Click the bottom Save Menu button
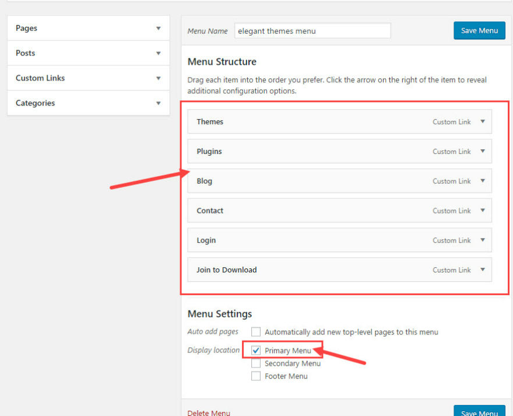513x416 pixels. click(479, 411)
